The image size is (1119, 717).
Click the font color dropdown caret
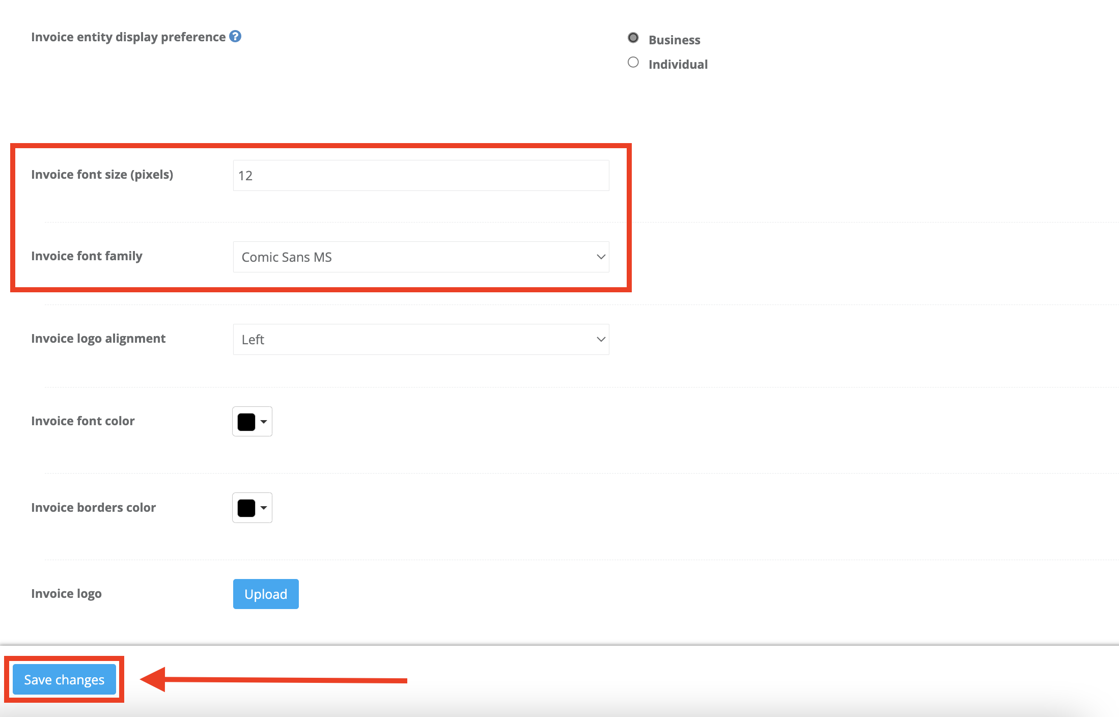pos(264,422)
